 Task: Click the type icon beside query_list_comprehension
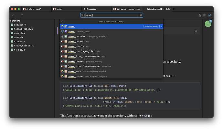point(66,56)
